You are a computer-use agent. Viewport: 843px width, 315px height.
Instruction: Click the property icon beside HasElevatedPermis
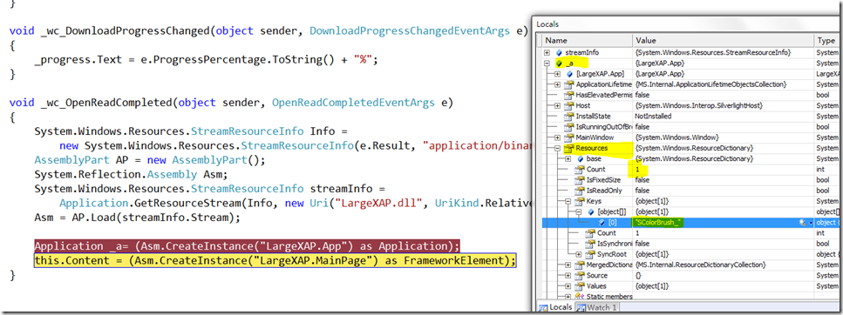pyautogui.click(x=568, y=95)
